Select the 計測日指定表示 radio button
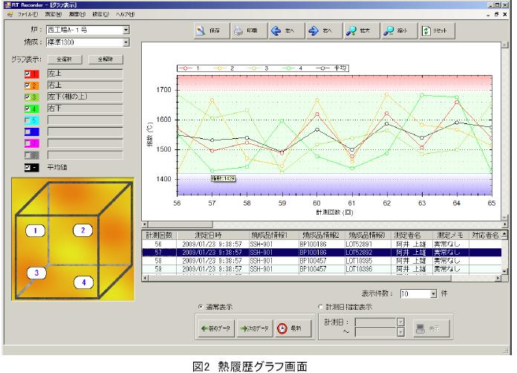Screen dimensions: 517x373 (320, 307)
